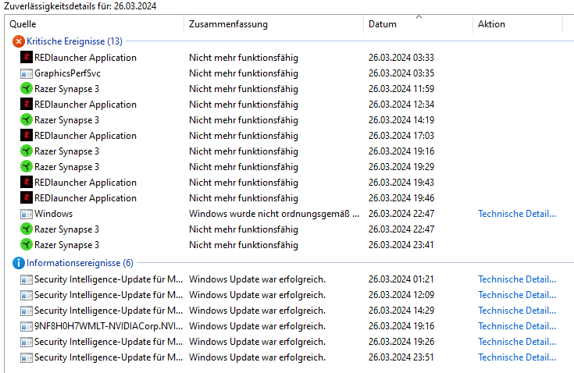Screen dimensions: 574x373
Task: Select REDlauncher Application text at 03:33
Action: coord(85,58)
